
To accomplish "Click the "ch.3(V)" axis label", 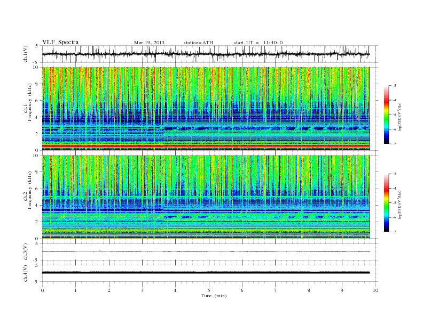I will tap(26, 251).
